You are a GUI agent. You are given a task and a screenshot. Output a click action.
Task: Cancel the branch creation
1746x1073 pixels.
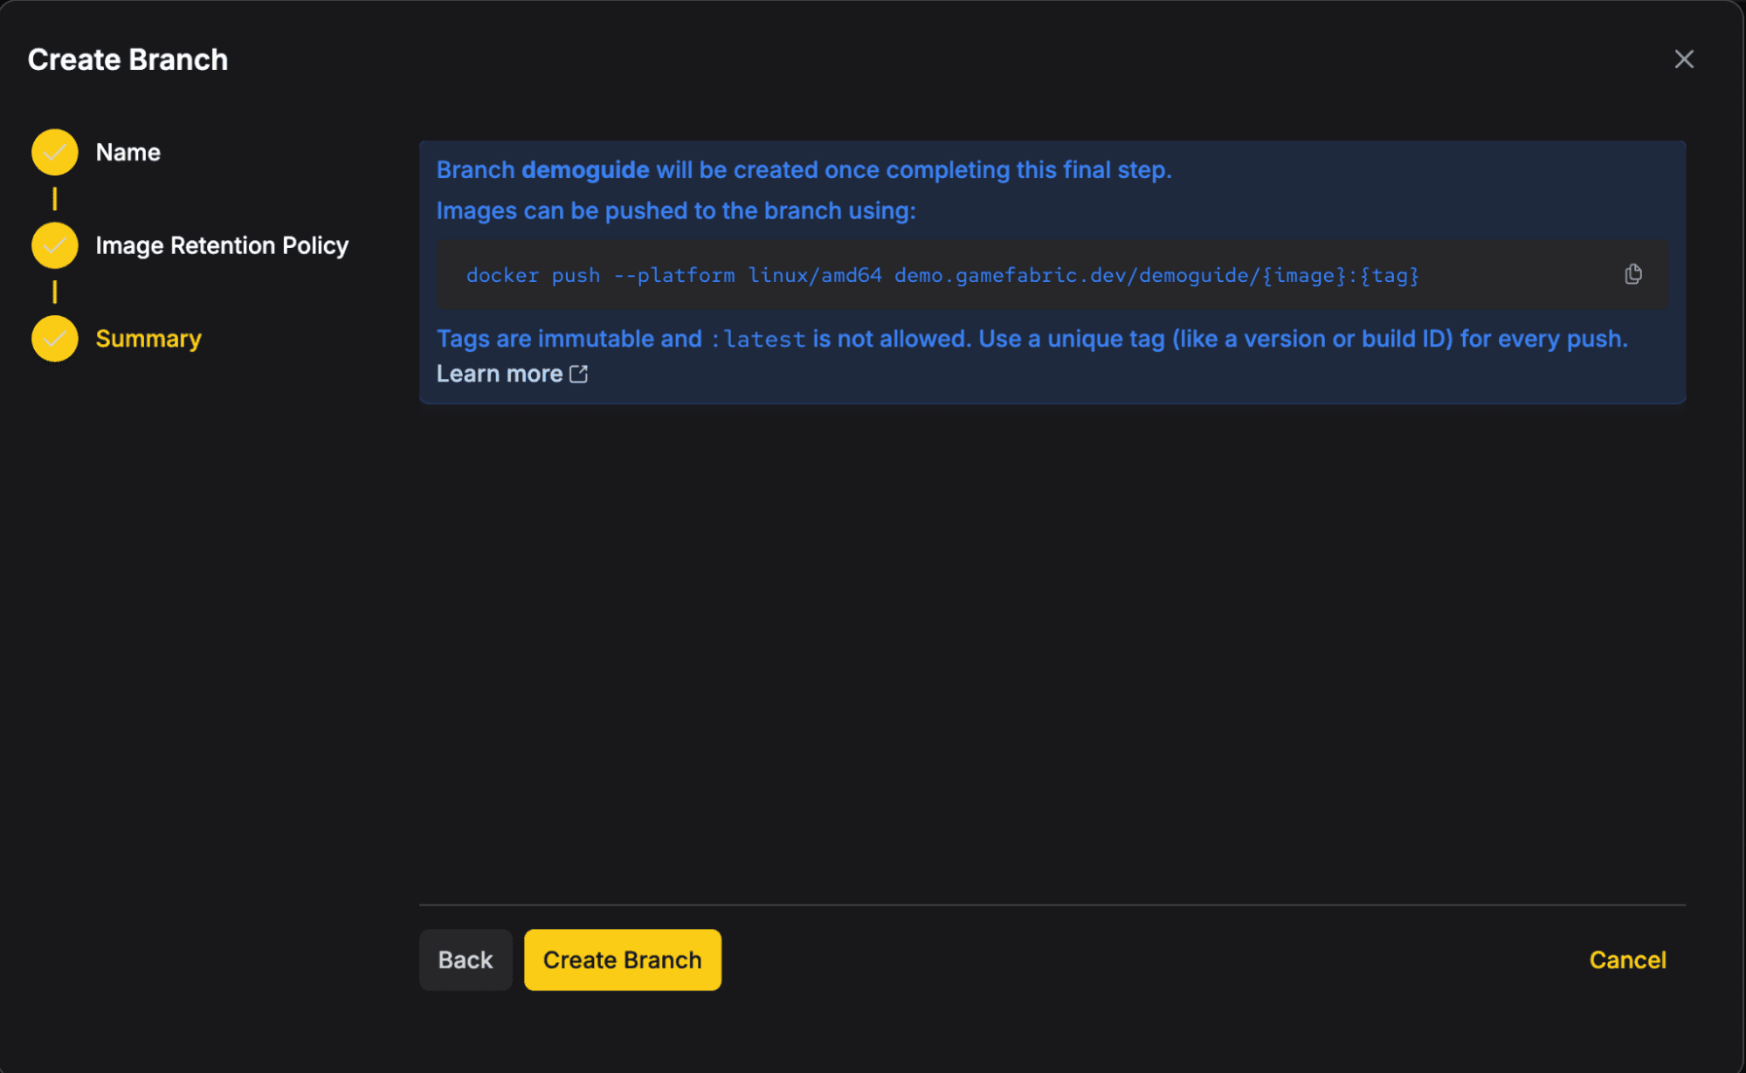tap(1627, 960)
